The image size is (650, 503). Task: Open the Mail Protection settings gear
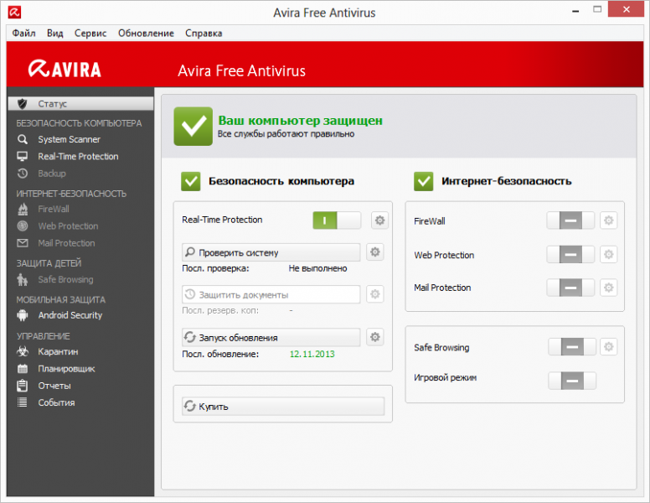click(x=609, y=288)
